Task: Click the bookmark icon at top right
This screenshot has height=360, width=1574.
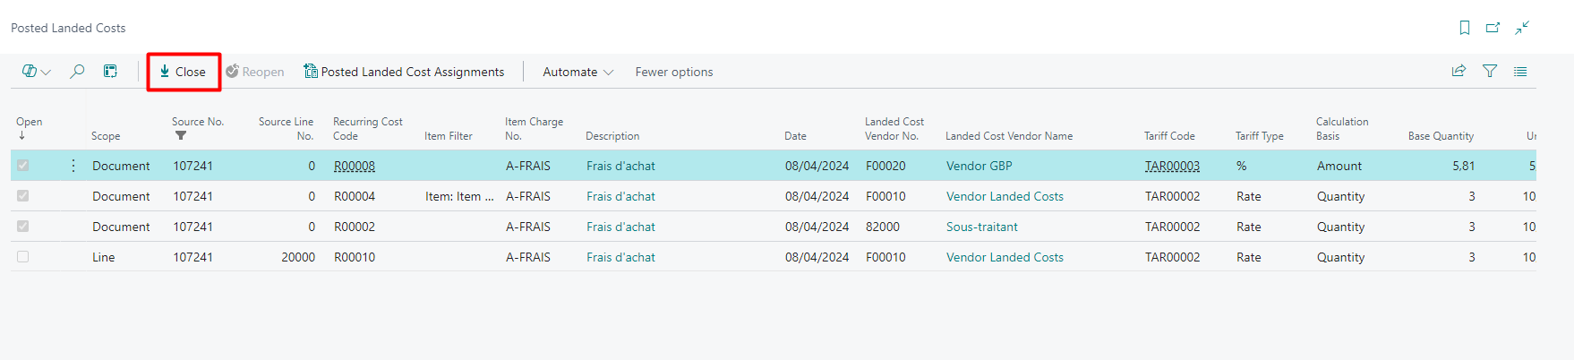Action: pyautogui.click(x=1465, y=28)
